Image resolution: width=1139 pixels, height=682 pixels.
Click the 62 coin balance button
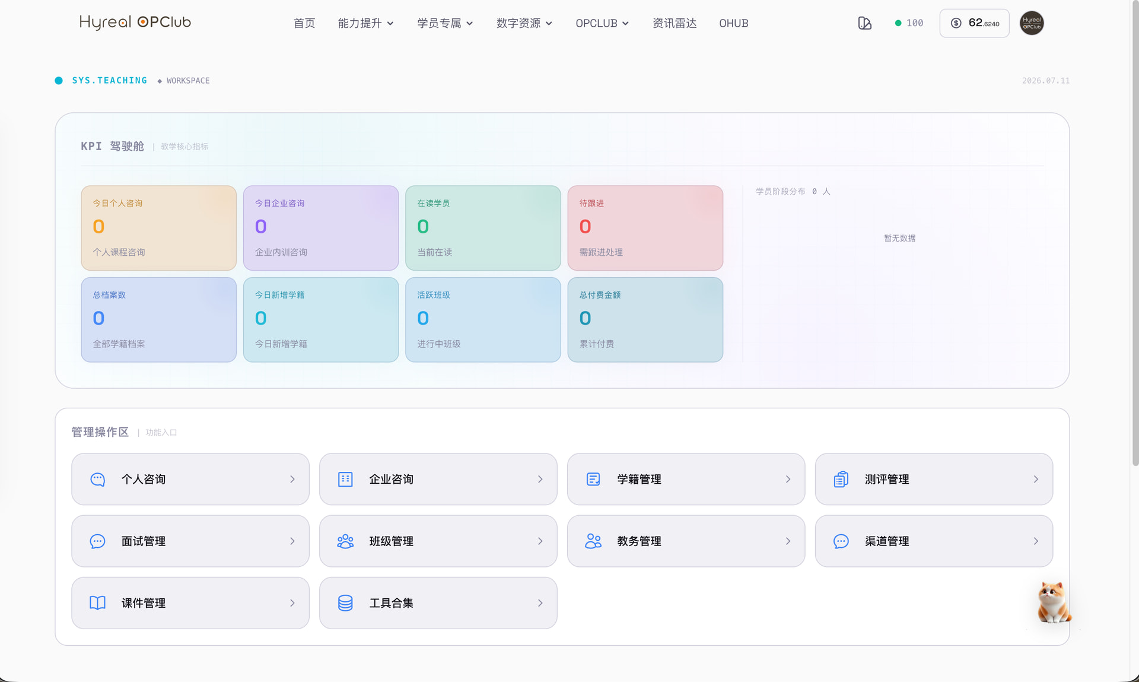[975, 23]
